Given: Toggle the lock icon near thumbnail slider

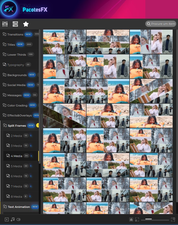Looking at the screenshot, I should pyautogui.click(x=131, y=219).
